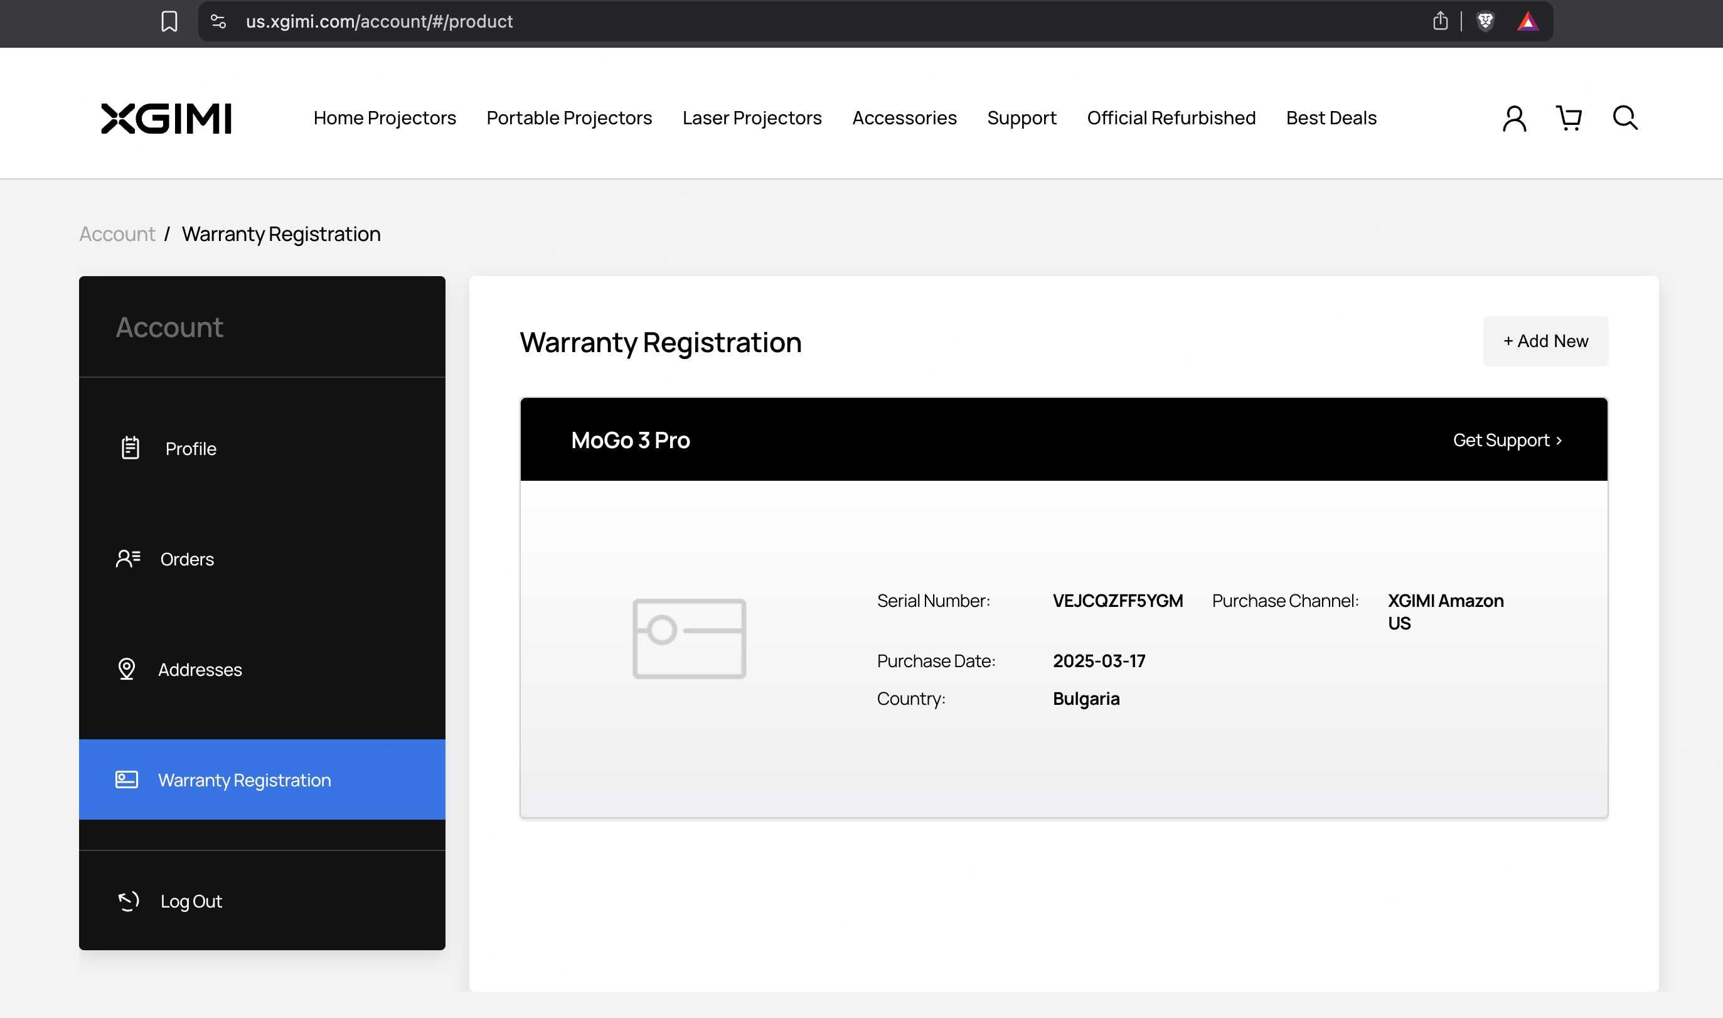This screenshot has width=1723, height=1018.
Task: Open Accessories menu
Action: pyautogui.click(x=904, y=118)
